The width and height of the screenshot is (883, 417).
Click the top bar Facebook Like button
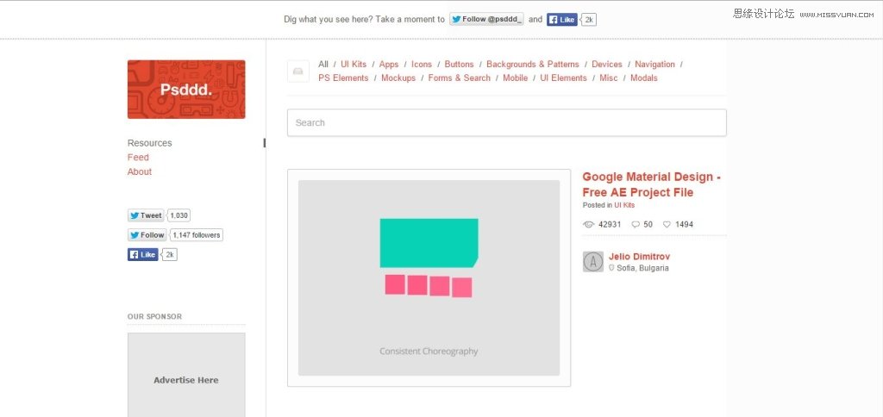(562, 20)
